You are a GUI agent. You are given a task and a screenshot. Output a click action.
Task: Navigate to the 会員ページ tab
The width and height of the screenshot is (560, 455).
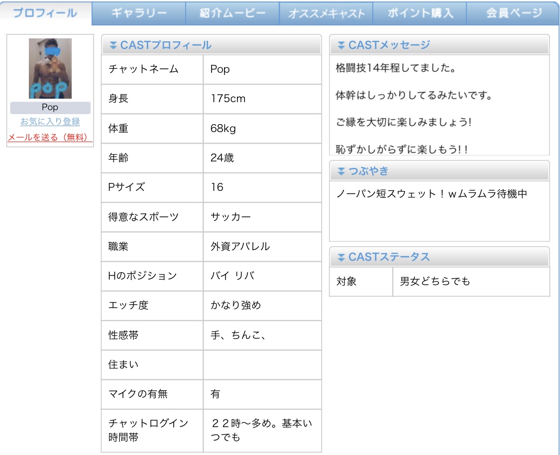(x=513, y=13)
